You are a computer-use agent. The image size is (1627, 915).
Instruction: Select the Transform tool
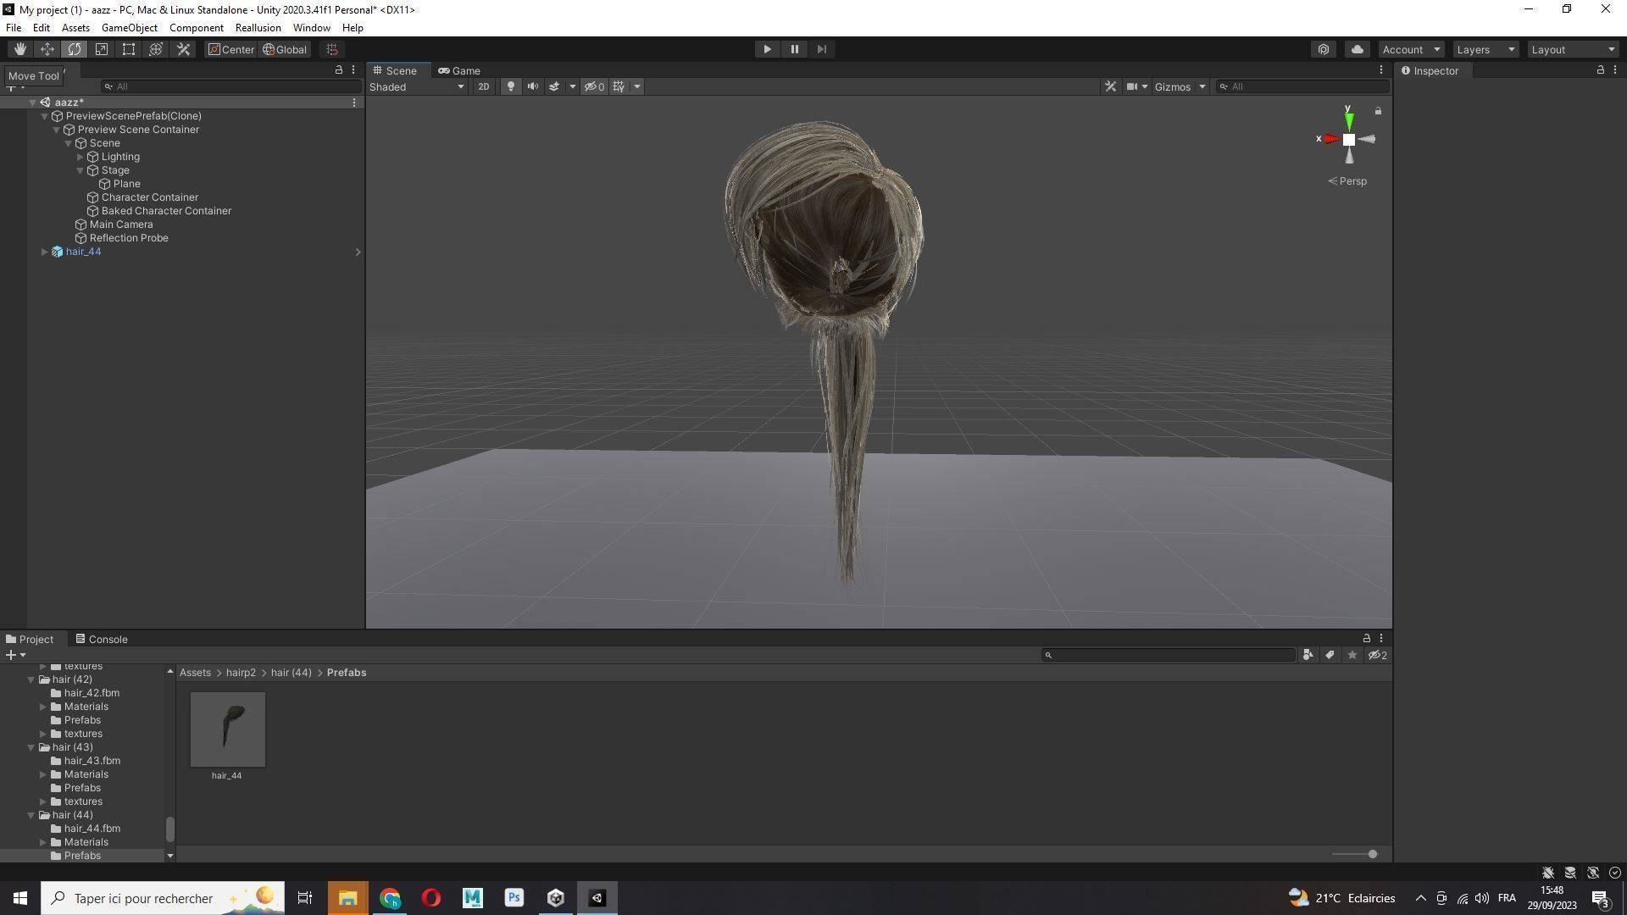click(156, 49)
